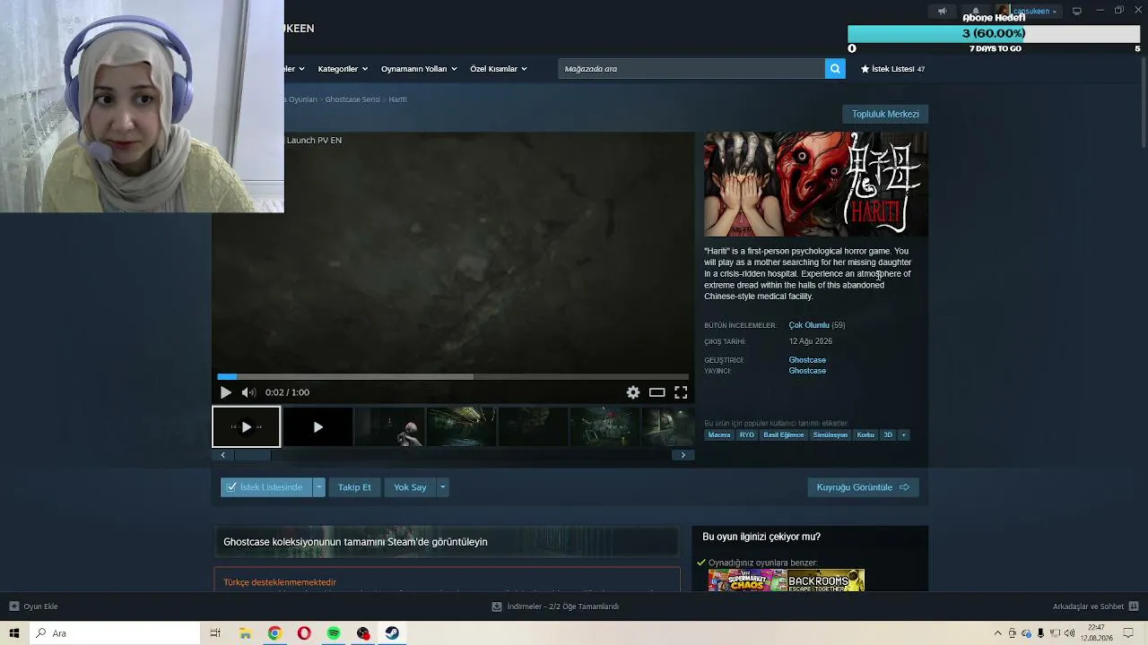This screenshot has height=645, width=1148.
Task: Open the Ghostcase publisher link
Action: (807, 371)
